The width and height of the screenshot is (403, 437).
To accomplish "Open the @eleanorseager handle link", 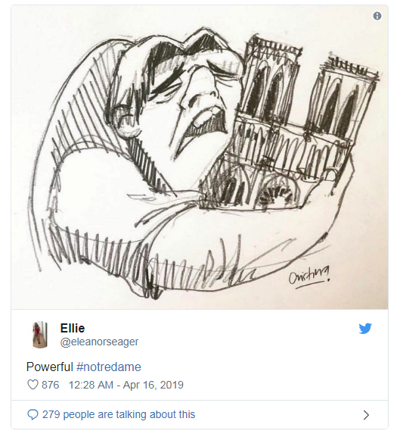I will (99, 342).
